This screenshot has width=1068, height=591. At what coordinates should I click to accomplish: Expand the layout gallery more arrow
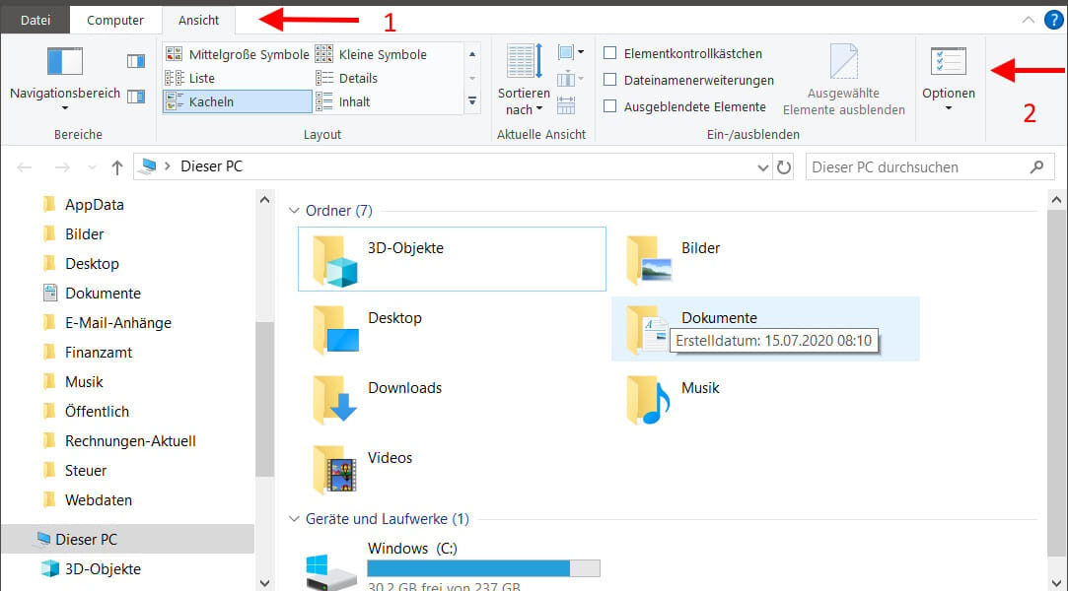472,101
